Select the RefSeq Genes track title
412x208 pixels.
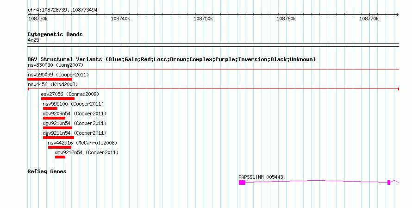(x=47, y=171)
